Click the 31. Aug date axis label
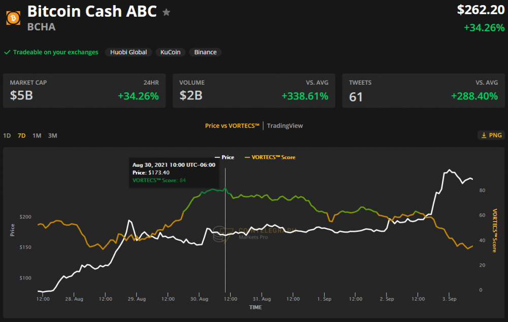Screen dimensions: 508x322 [x=262, y=299]
